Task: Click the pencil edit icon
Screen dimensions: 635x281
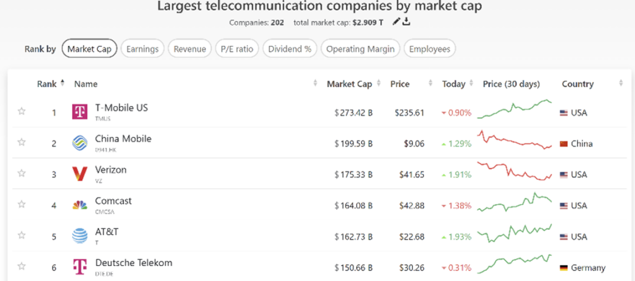Action: pos(396,22)
